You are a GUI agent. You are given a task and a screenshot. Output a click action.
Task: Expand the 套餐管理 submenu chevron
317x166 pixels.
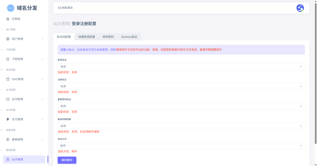tap(42, 139)
